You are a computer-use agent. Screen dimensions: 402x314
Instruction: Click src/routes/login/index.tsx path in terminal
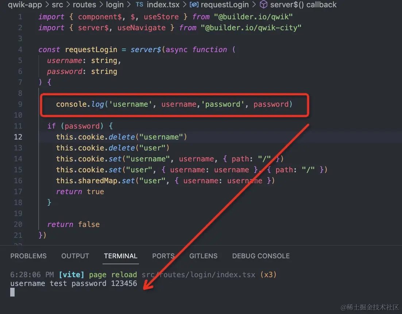pyautogui.click(x=198, y=275)
